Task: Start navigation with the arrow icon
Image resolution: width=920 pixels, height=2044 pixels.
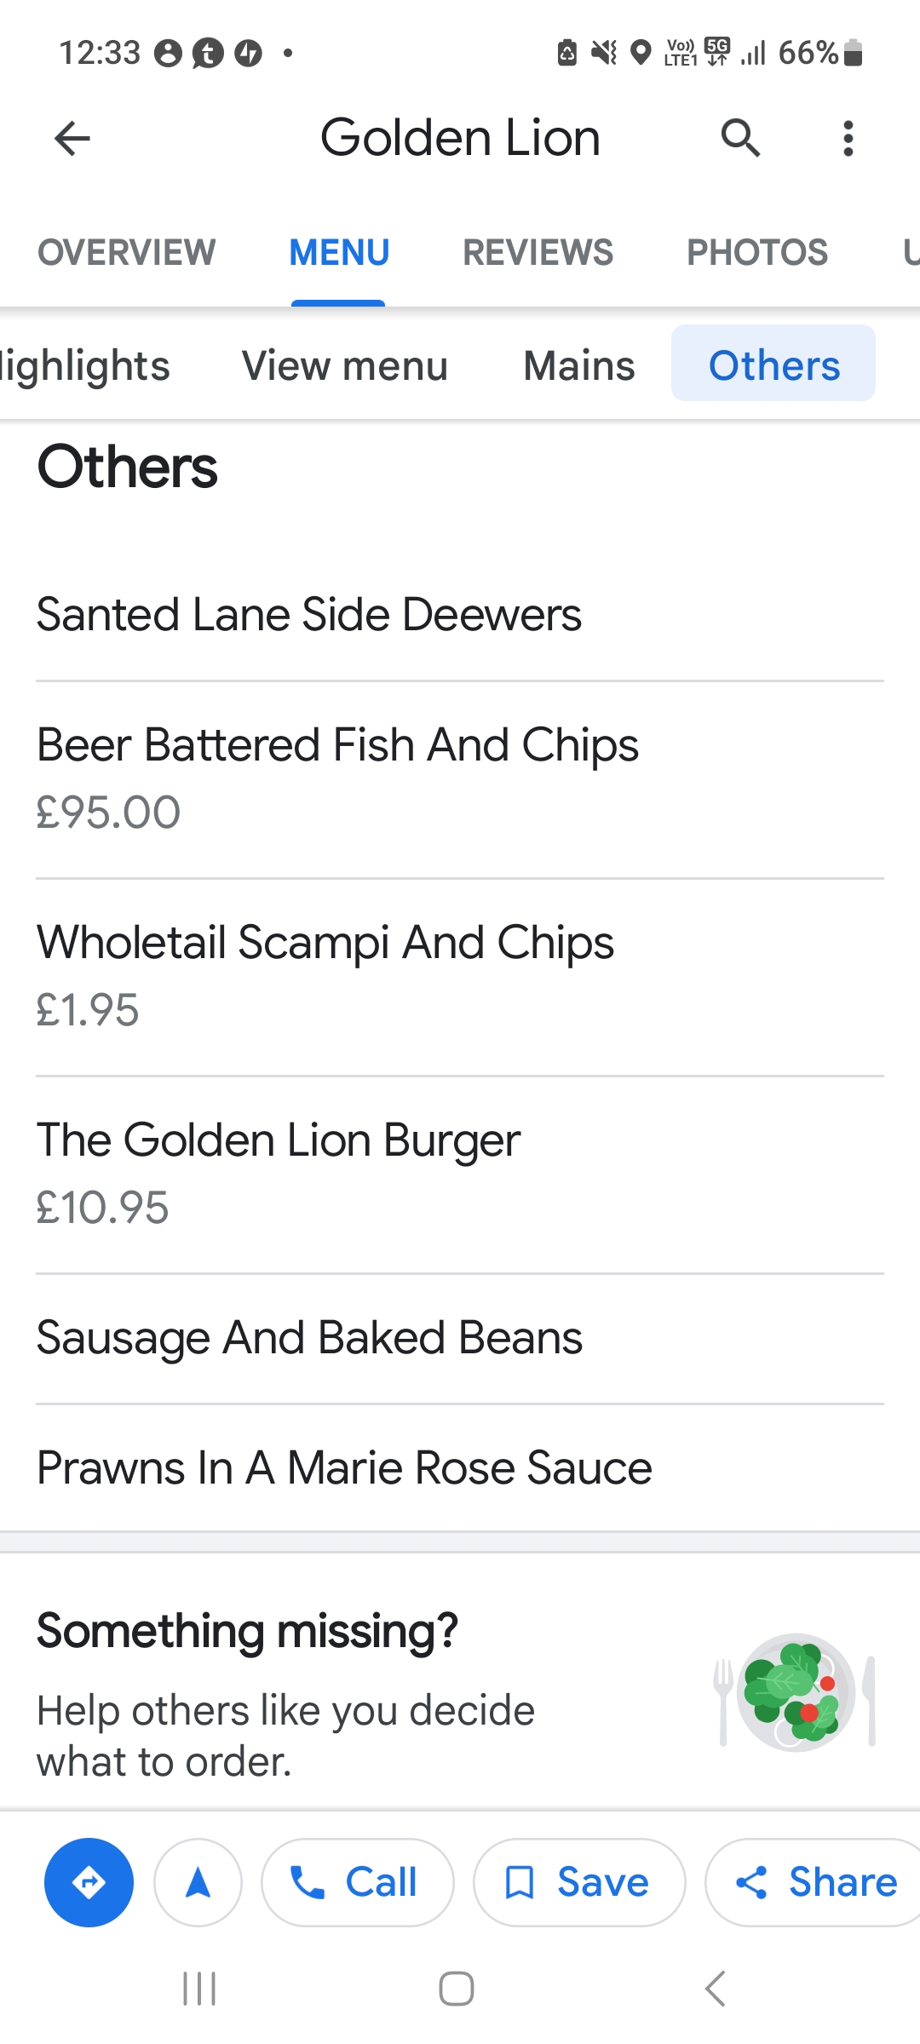Action: (x=198, y=1882)
